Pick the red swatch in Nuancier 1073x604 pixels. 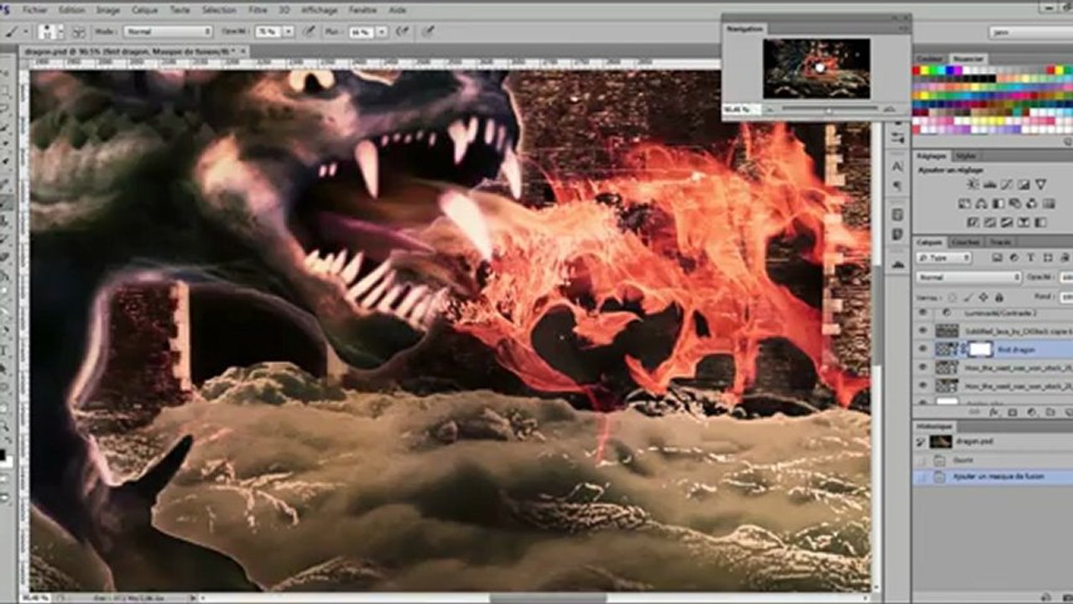pyautogui.click(x=916, y=71)
